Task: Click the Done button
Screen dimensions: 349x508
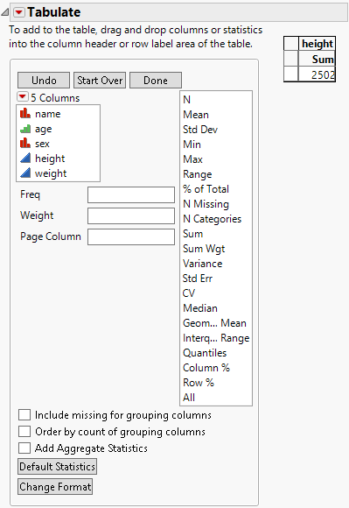Action: click(156, 80)
